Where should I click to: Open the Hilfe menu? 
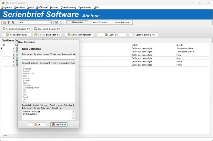click(96, 7)
